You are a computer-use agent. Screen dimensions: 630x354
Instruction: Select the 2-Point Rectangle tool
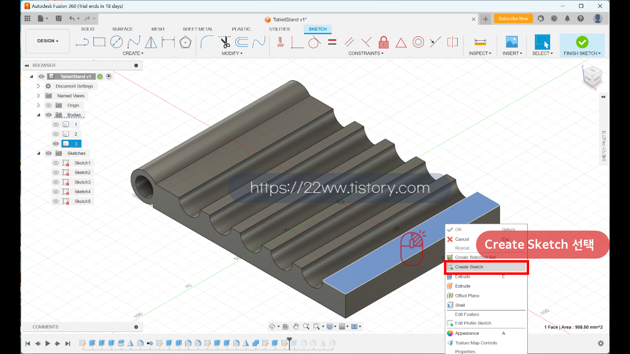pyautogui.click(x=99, y=42)
